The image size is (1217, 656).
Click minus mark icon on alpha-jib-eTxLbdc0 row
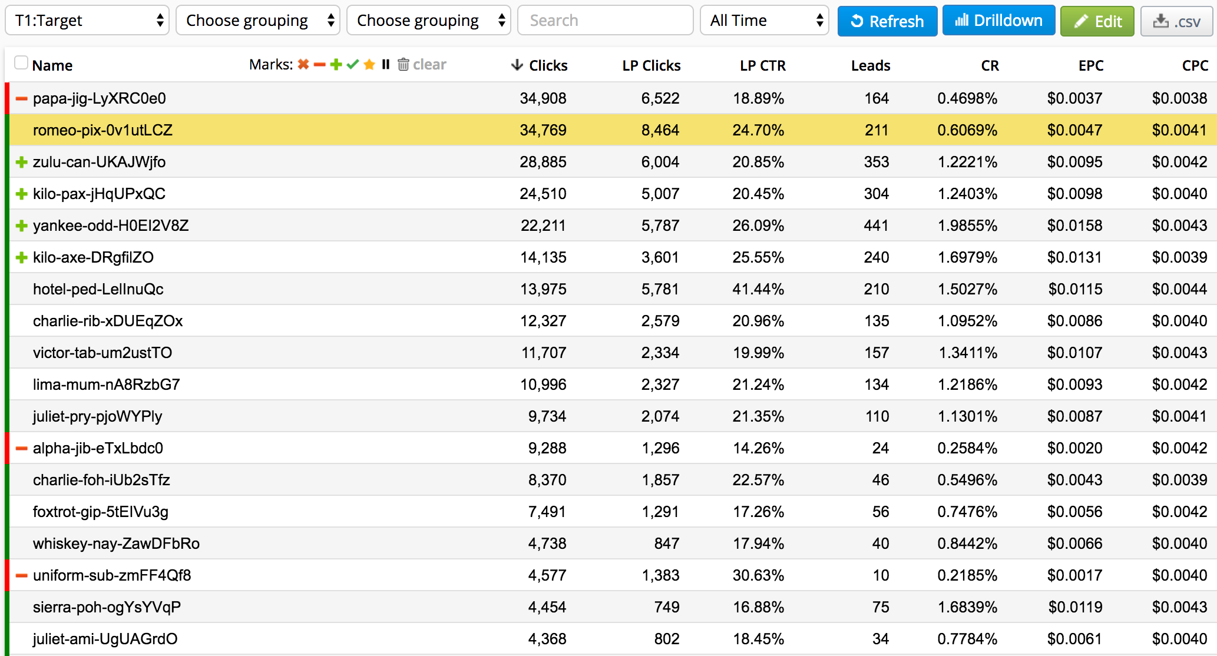pos(22,448)
